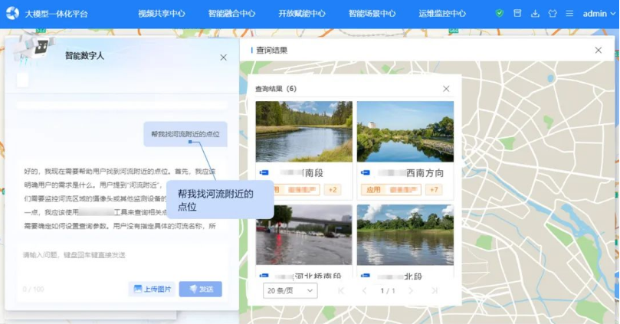The height and width of the screenshot is (324, 620).
Task: Click the 上传图片 upload button
Action: pyautogui.click(x=152, y=289)
